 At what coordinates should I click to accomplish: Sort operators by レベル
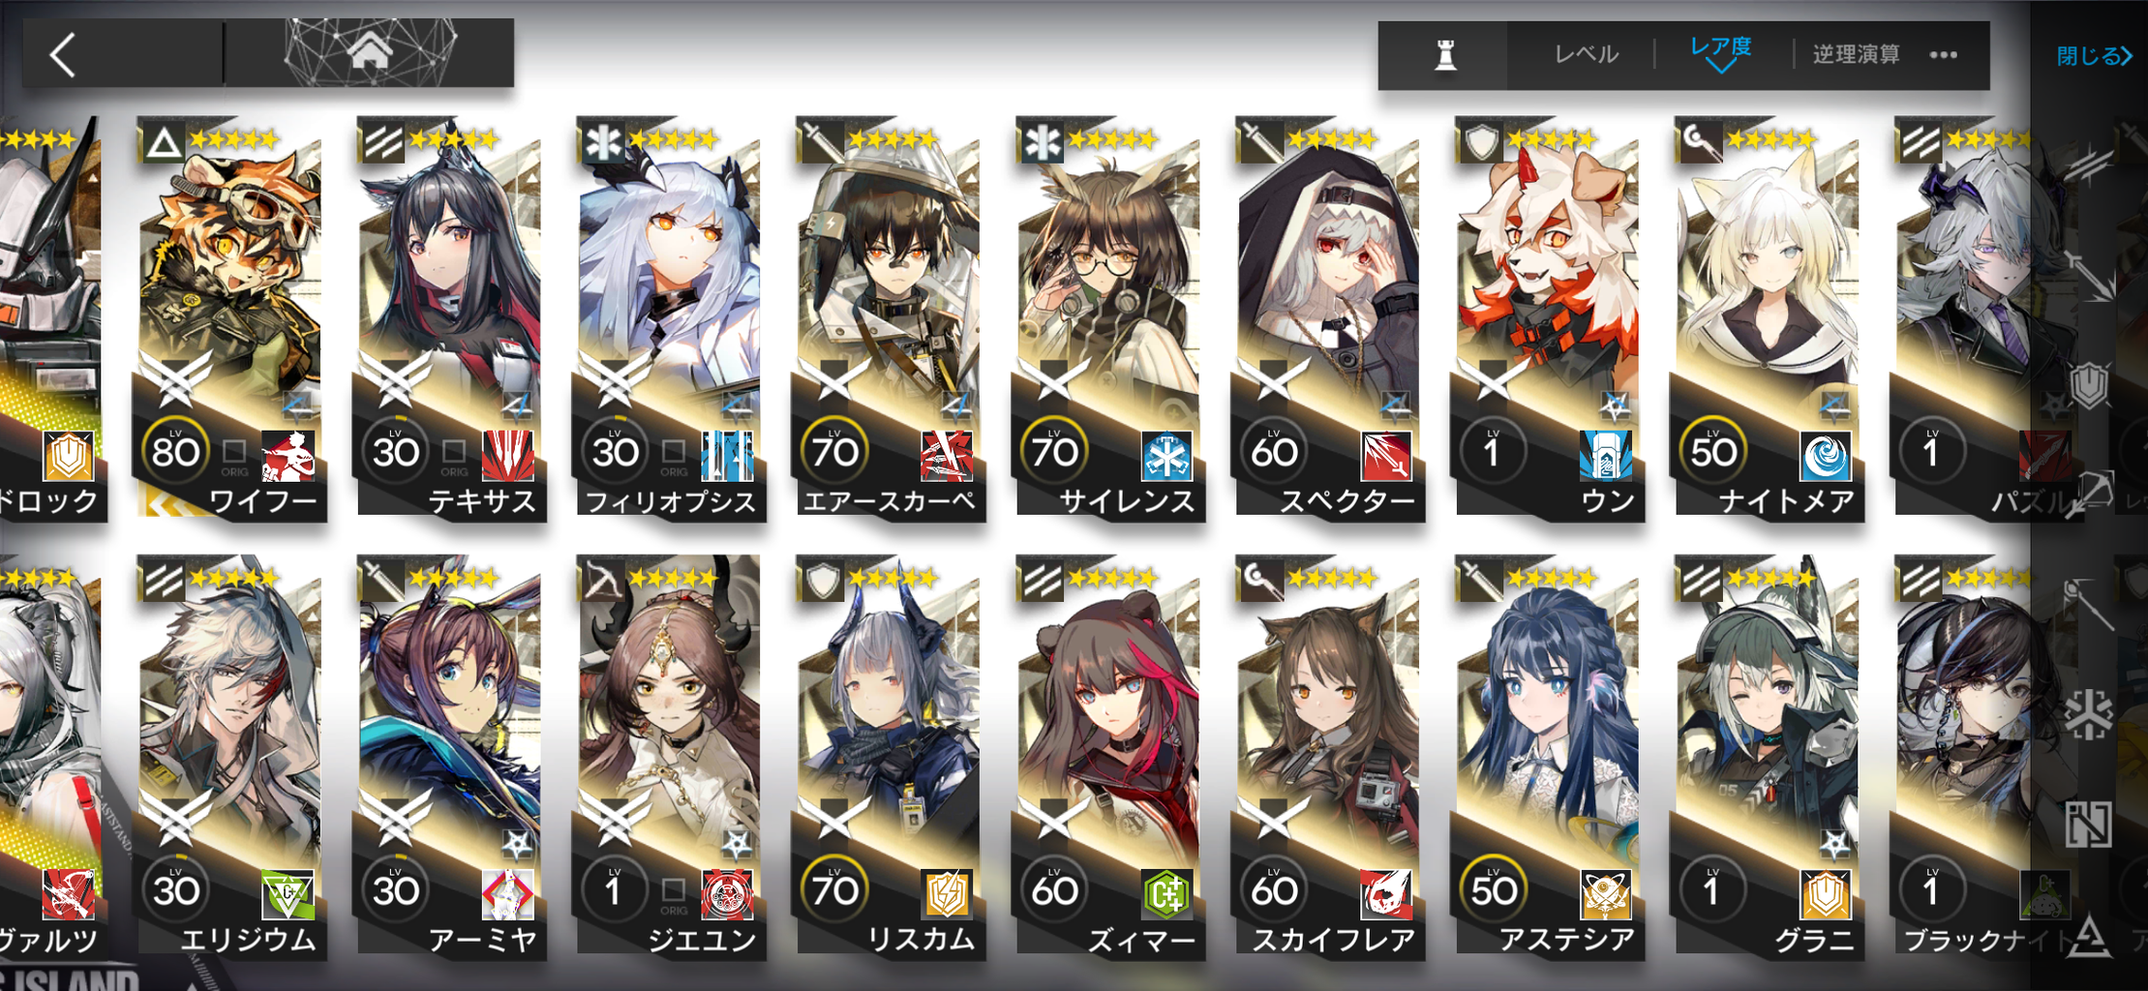(x=1587, y=55)
